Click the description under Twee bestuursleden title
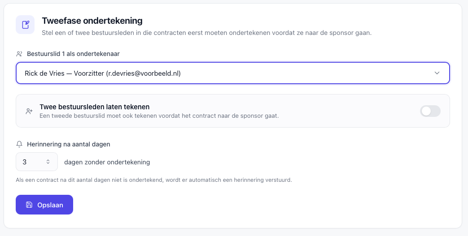This screenshot has width=468, height=236. coord(159,116)
